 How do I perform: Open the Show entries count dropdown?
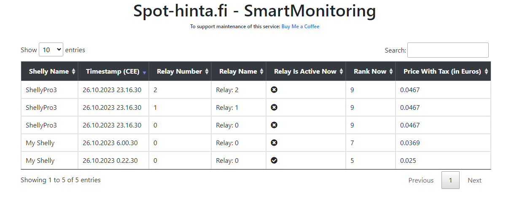tap(51, 50)
